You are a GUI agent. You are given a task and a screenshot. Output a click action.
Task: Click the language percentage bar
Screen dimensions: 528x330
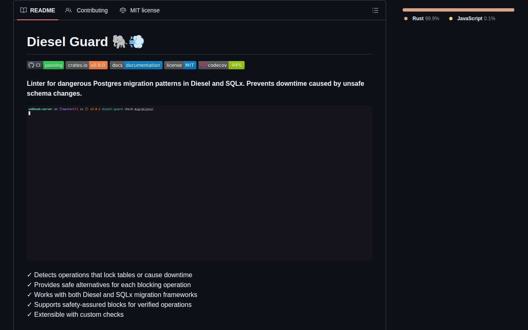(x=458, y=9)
